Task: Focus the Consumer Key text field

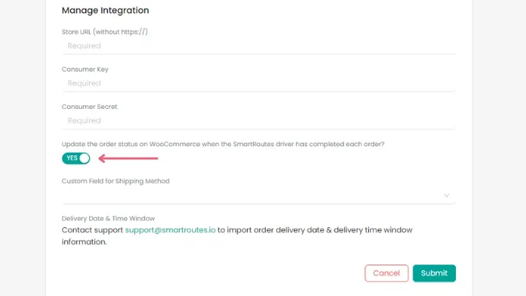Action: [258, 83]
